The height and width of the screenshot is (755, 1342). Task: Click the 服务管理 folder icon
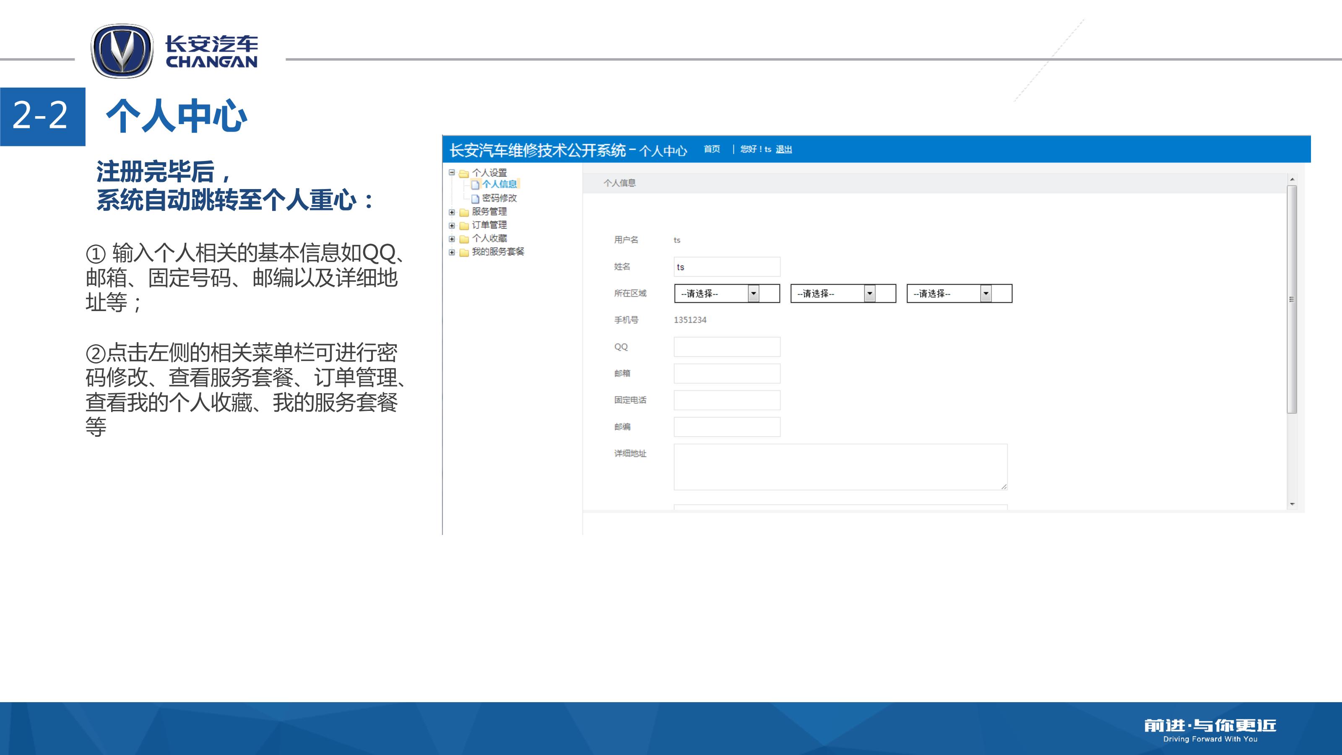pos(464,213)
